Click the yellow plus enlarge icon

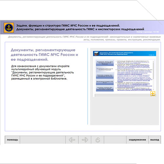tap(153, 94)
